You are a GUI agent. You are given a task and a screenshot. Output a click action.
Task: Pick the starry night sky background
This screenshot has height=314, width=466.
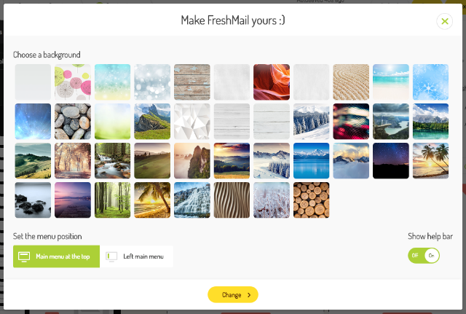coord(391,161)
